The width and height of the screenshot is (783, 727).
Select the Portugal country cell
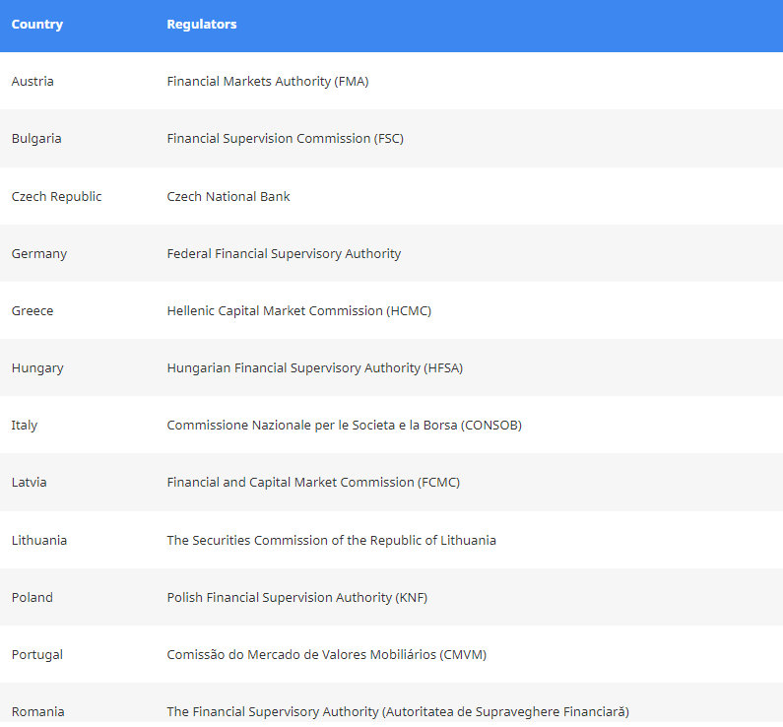coord(37,655)
